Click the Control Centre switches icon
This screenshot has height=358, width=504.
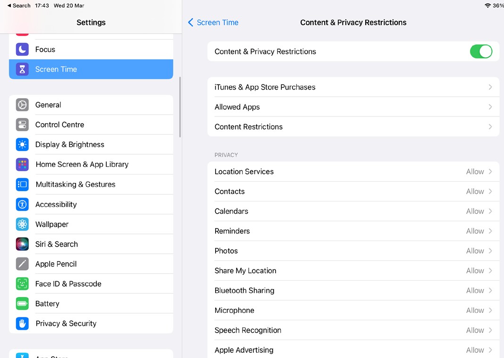[22, 125]
